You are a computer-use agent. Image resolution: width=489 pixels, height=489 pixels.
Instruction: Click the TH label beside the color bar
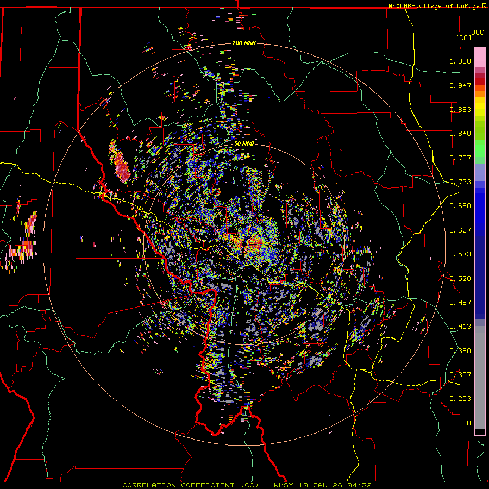[x=467, y=423]
